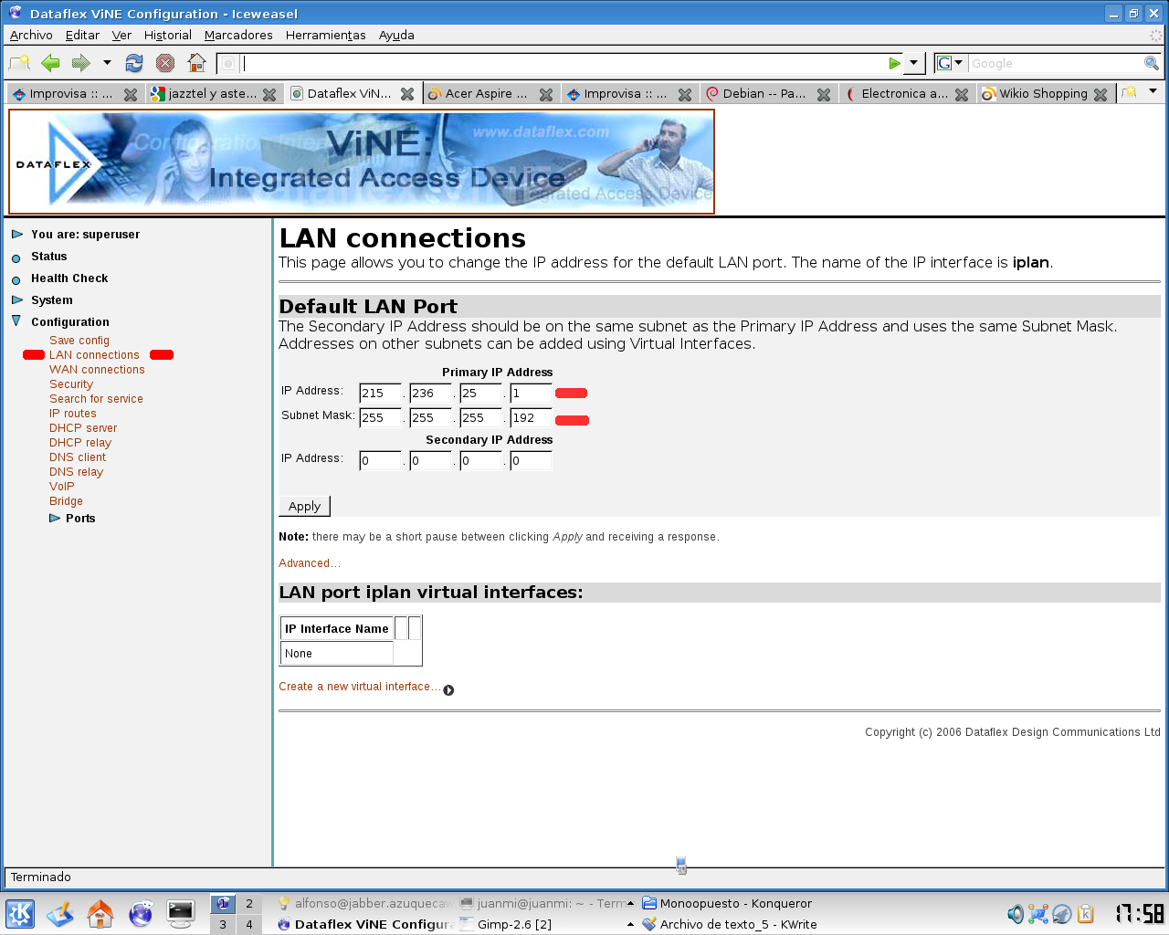Click the forward navigation arrow
1169x935 pixels.
(81, 63)
